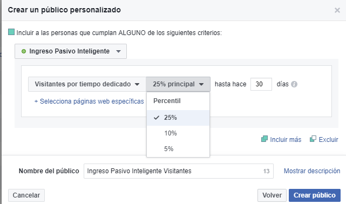This screenshot has height=204, width=346.
Task: Click Selecciona páginas web específicas link
Action: pos(89,101)
